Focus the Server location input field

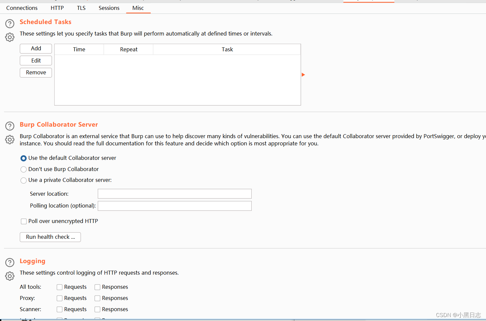175,194
